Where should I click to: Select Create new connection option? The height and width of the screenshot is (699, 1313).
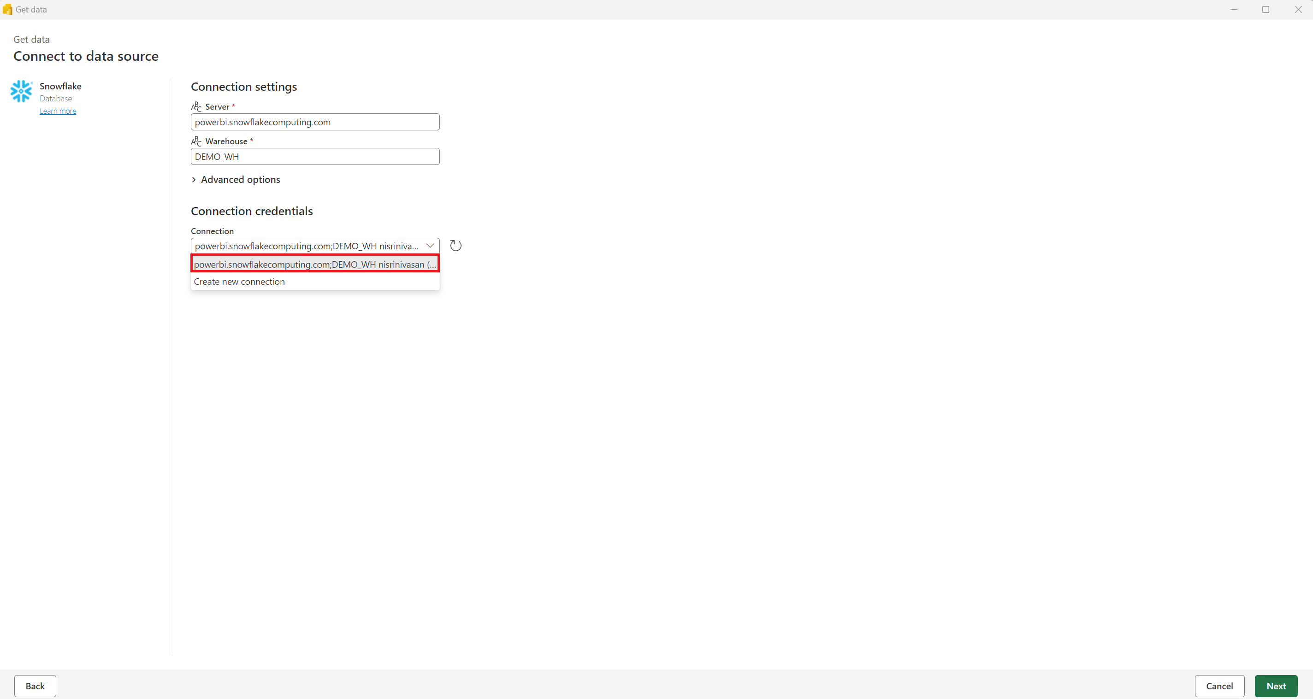[x=239, y=282]
